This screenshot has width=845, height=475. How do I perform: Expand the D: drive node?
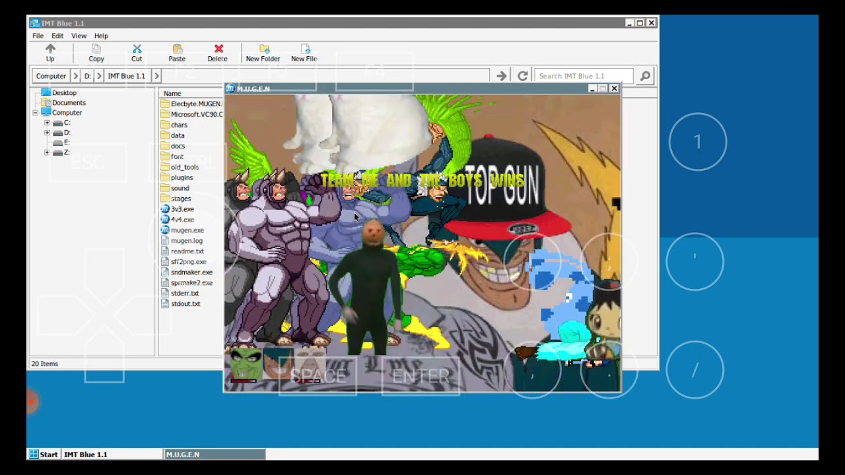pos(47,133)
